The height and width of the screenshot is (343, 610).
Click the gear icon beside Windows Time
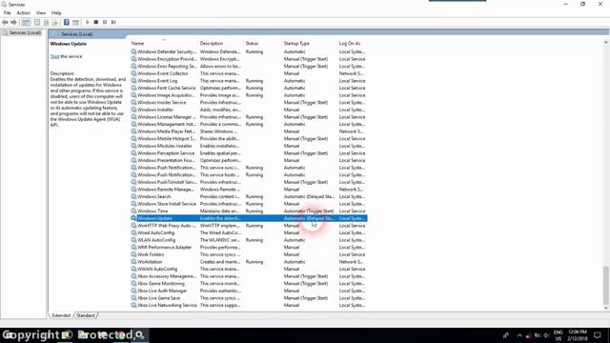pyautogui.click(x=133, y=211)
